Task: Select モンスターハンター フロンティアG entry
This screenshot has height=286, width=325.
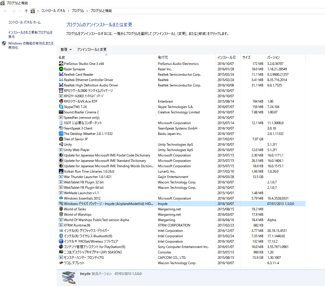Action: pos(181,258)
